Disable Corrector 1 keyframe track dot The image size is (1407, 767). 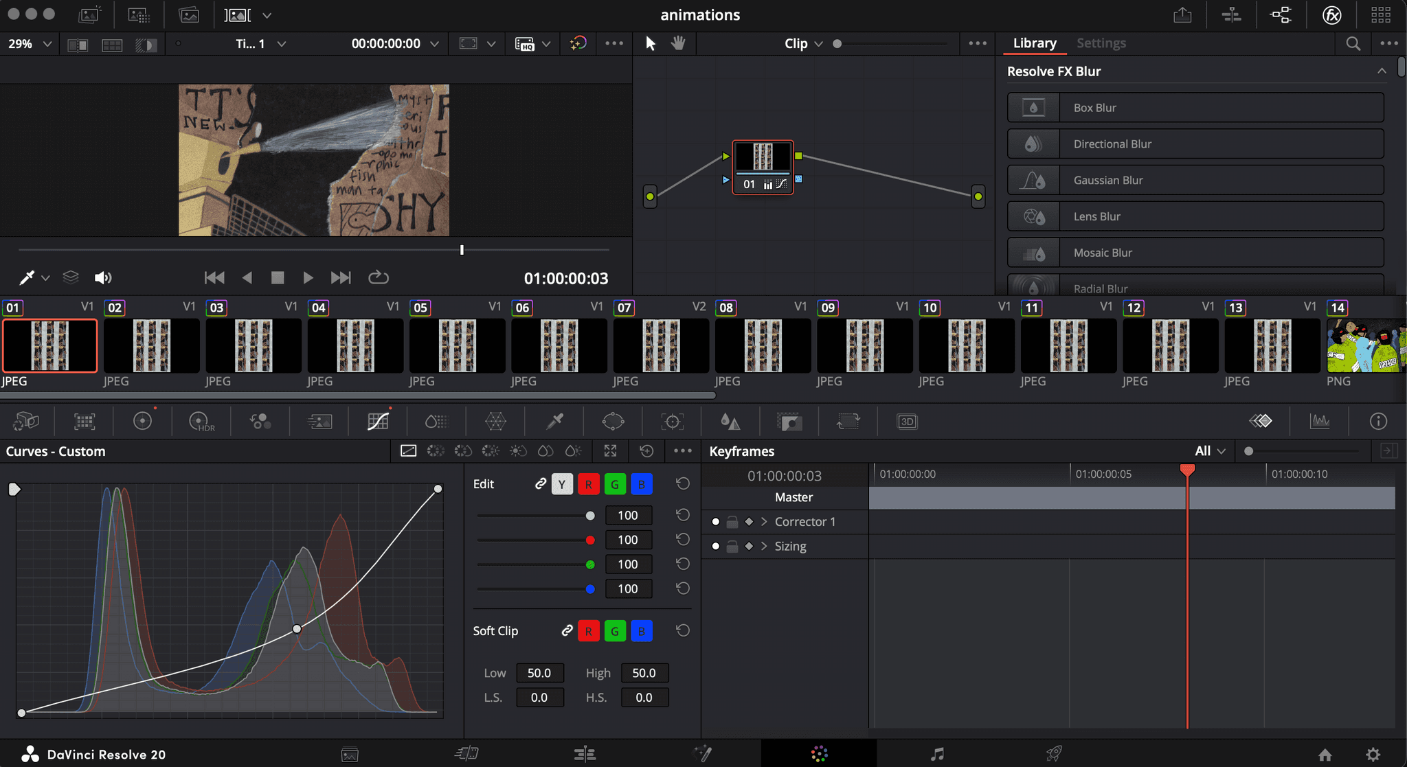(x=716, y=522)
